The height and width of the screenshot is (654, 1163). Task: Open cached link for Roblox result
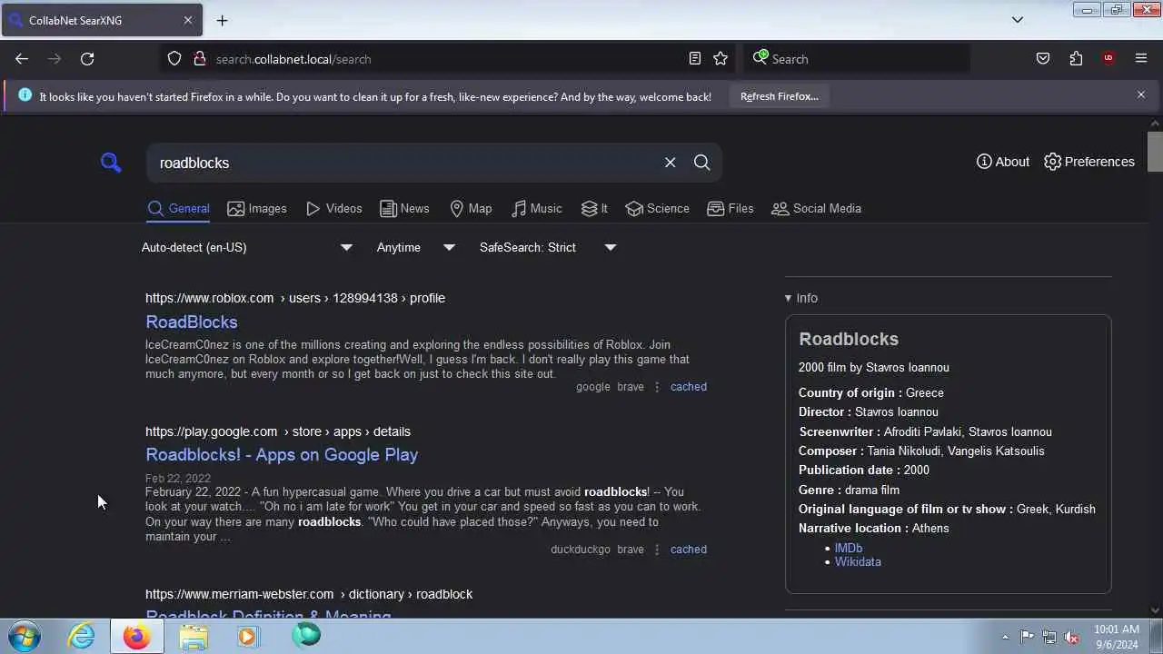[x=689, y=387]
